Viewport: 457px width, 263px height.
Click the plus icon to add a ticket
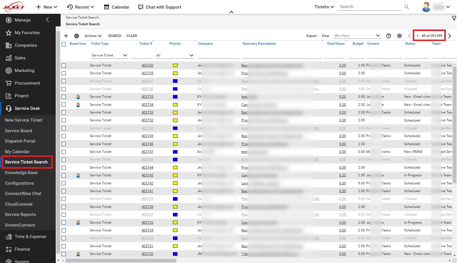click(x=66, y=36)
